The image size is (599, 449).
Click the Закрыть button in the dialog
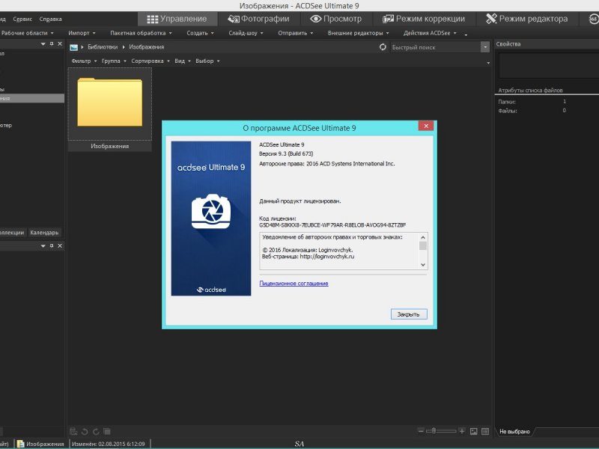point(409,314)
